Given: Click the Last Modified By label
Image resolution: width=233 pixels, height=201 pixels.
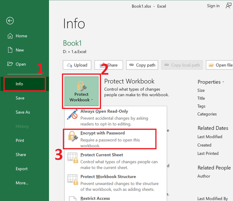Looking at the screenshot, I should (213, 199).
